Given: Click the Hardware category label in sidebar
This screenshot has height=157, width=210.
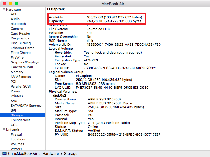Looking at the screenshot, I should (x=13, y=9).
